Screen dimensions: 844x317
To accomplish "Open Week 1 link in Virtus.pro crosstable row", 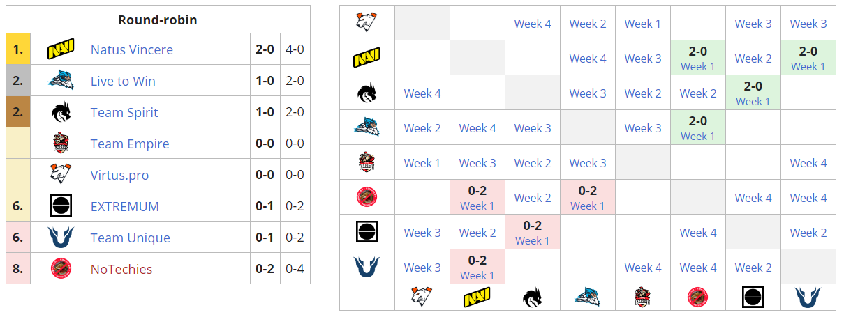I will (642, 24).
